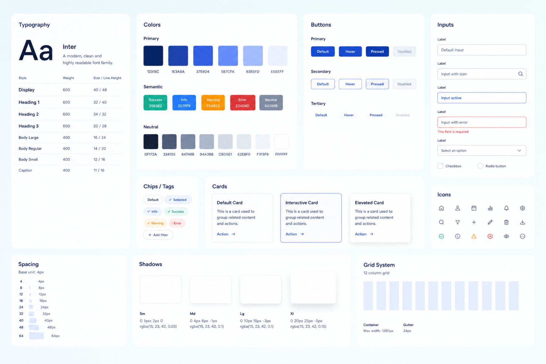
Task: Click the Add filter chip button
Action: pyautogui.click(x=158, y=235)
